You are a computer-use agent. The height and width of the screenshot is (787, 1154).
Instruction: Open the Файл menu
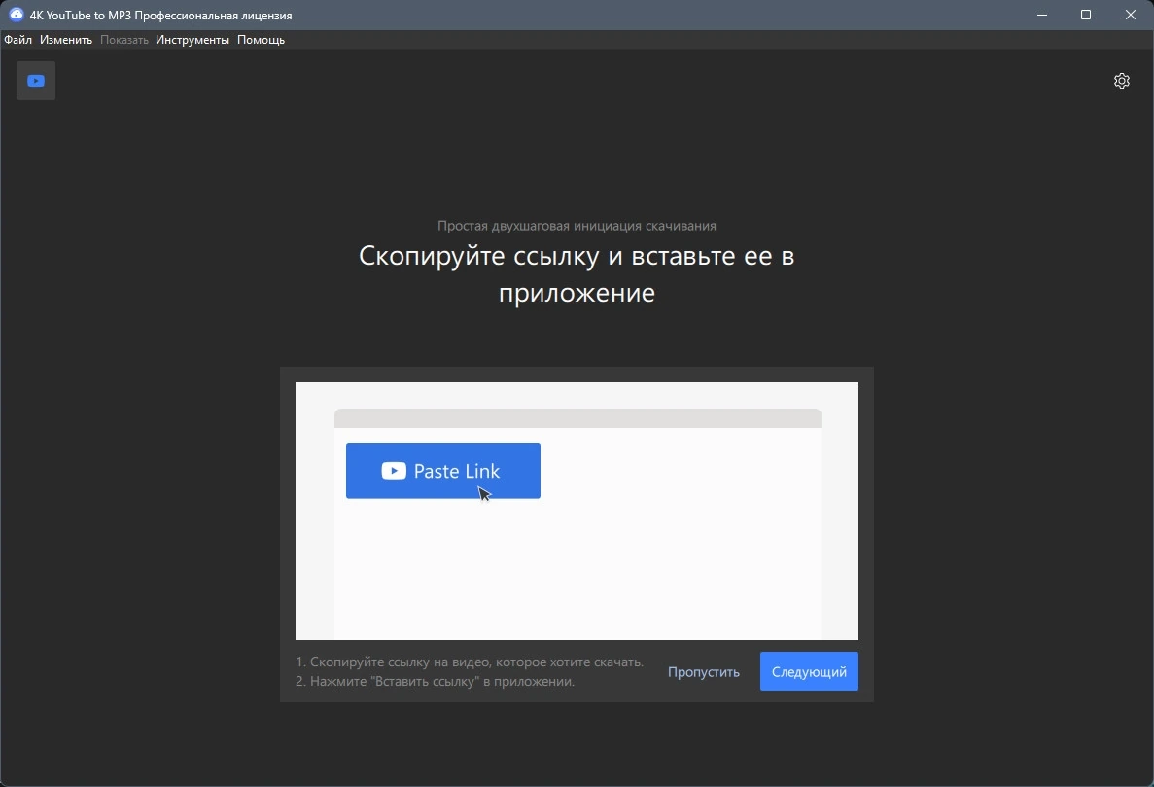point(17,40)
